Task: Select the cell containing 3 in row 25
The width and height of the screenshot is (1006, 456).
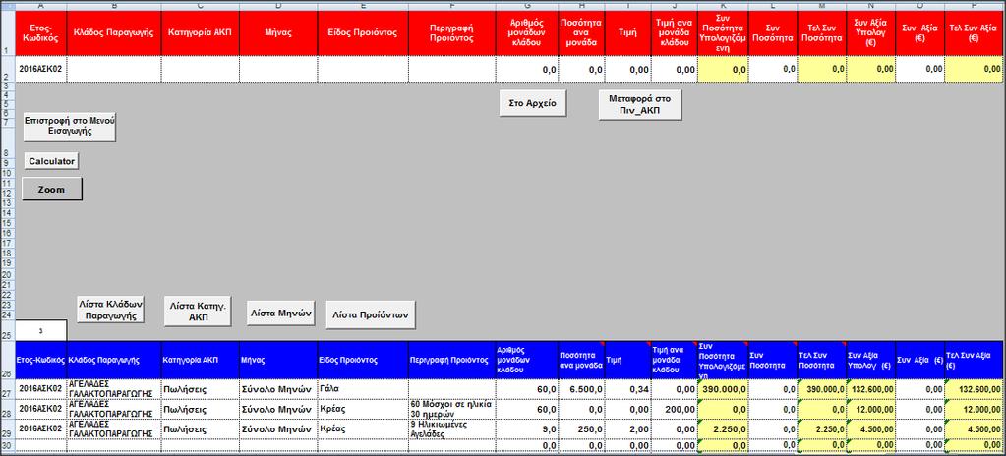Action: coord(40,330)
